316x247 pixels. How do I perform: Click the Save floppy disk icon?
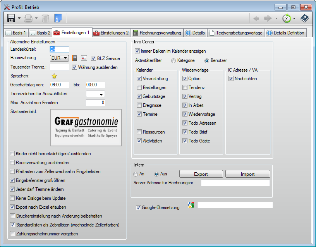[11, 18]
